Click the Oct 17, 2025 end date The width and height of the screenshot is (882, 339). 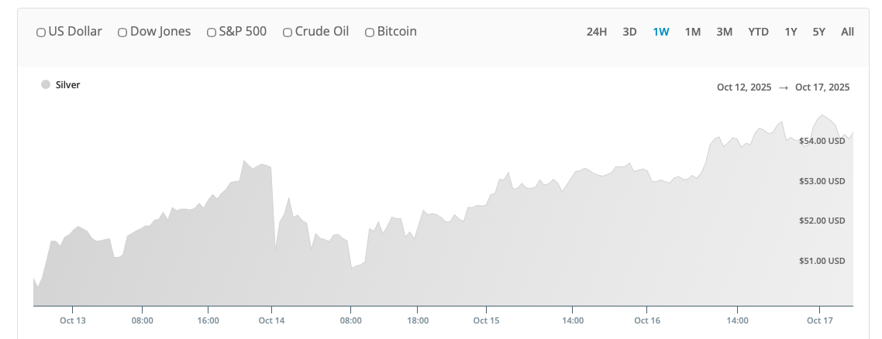pyautogui.click(x=822, y=87)
